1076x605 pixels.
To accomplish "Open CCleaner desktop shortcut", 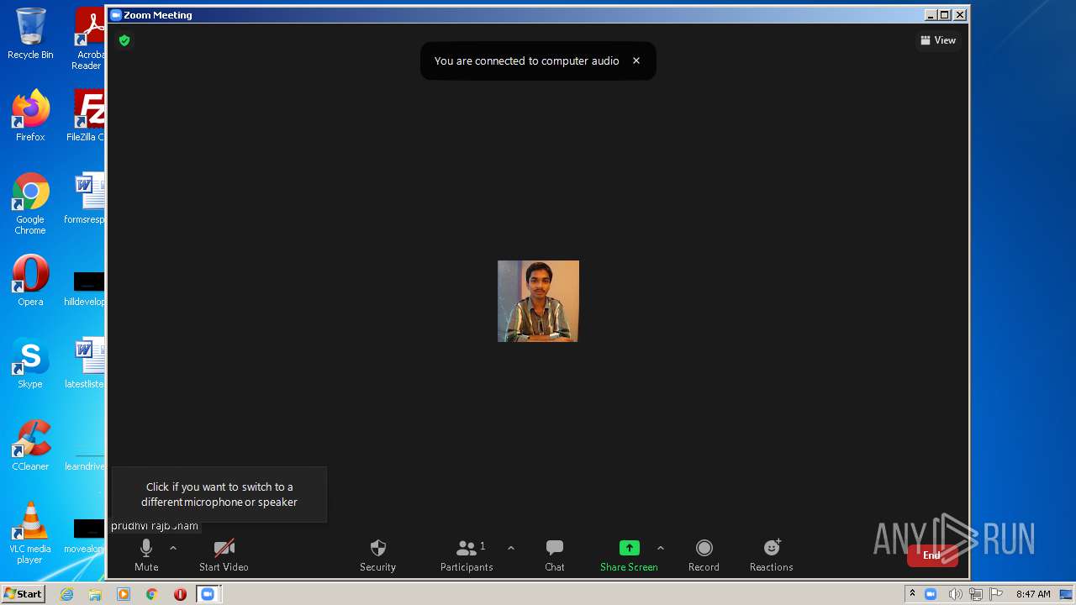I will 30,445.
